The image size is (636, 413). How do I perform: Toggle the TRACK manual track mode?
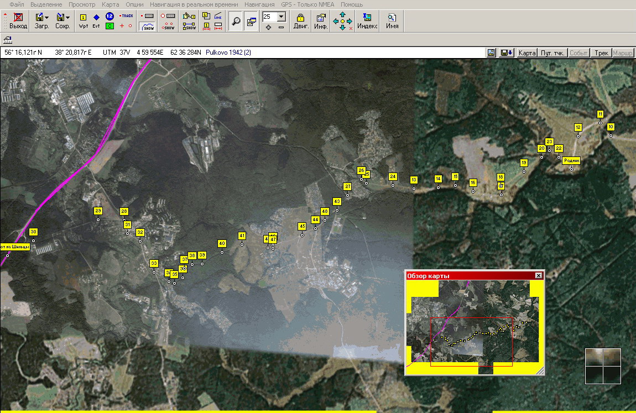127,16
